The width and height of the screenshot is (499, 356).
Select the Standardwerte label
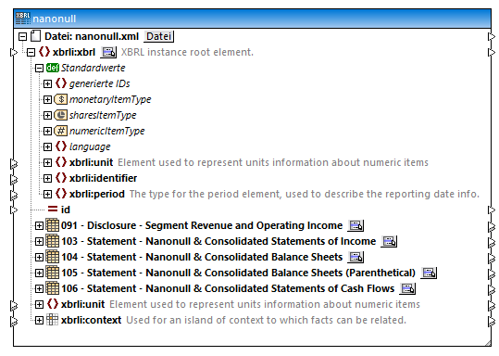(x=93, y=68)
